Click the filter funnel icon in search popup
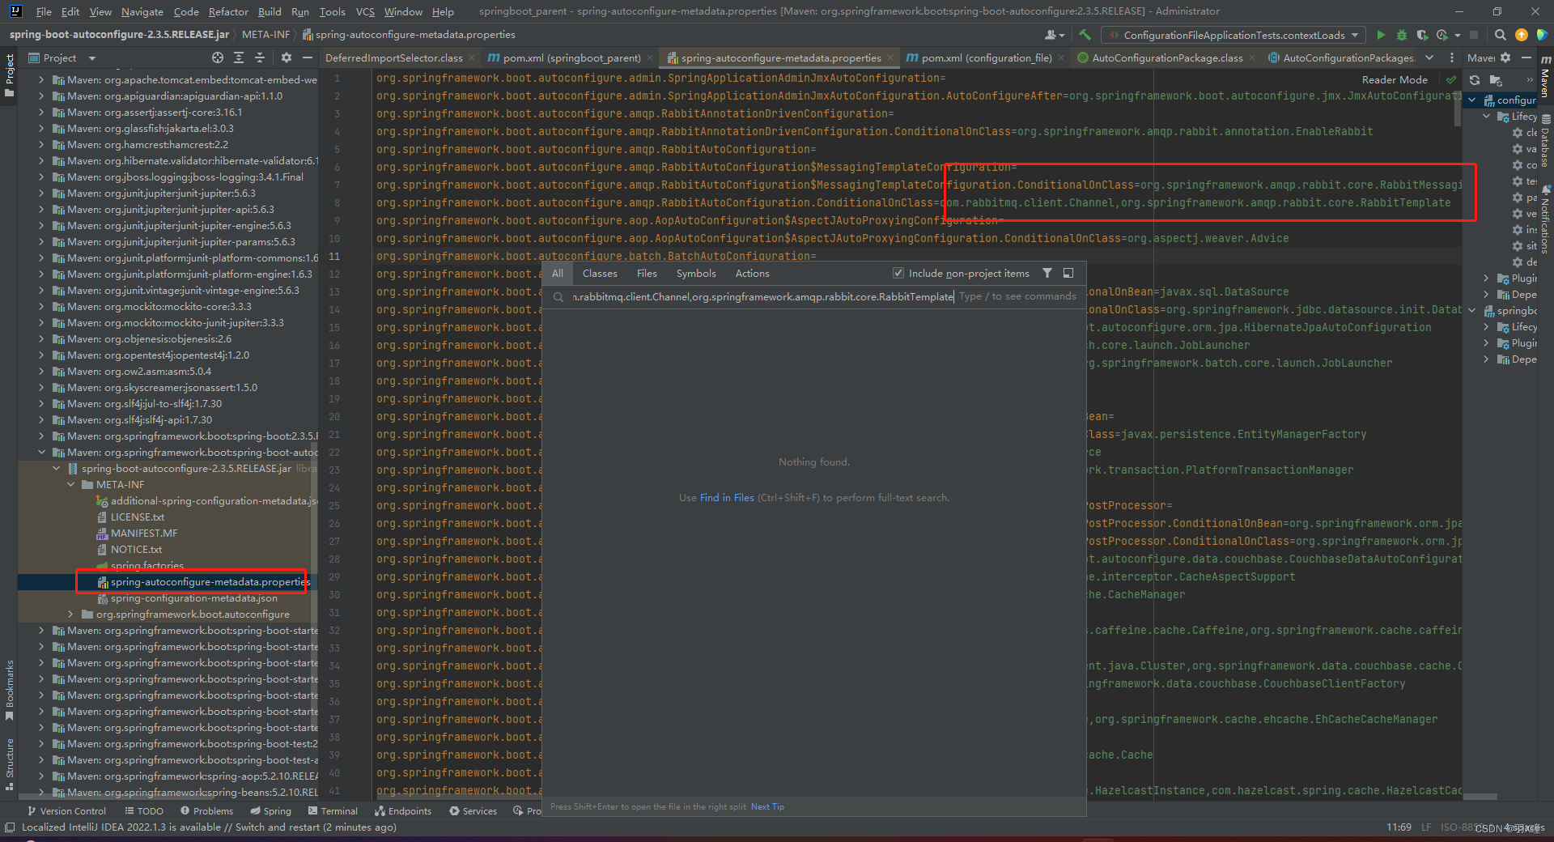 (1047, 274)
